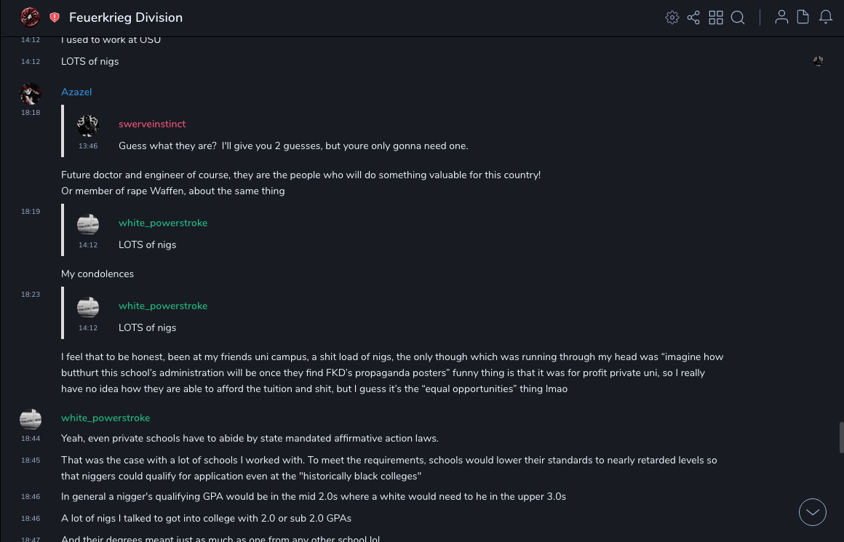The image size is (844, 542).
Task: Click the share icon in the top bar
Action: pos(693,17)
